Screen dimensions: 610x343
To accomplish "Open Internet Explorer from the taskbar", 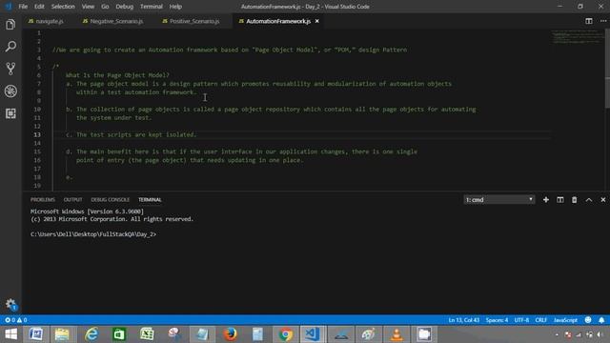I will click(x=91, y=334).
